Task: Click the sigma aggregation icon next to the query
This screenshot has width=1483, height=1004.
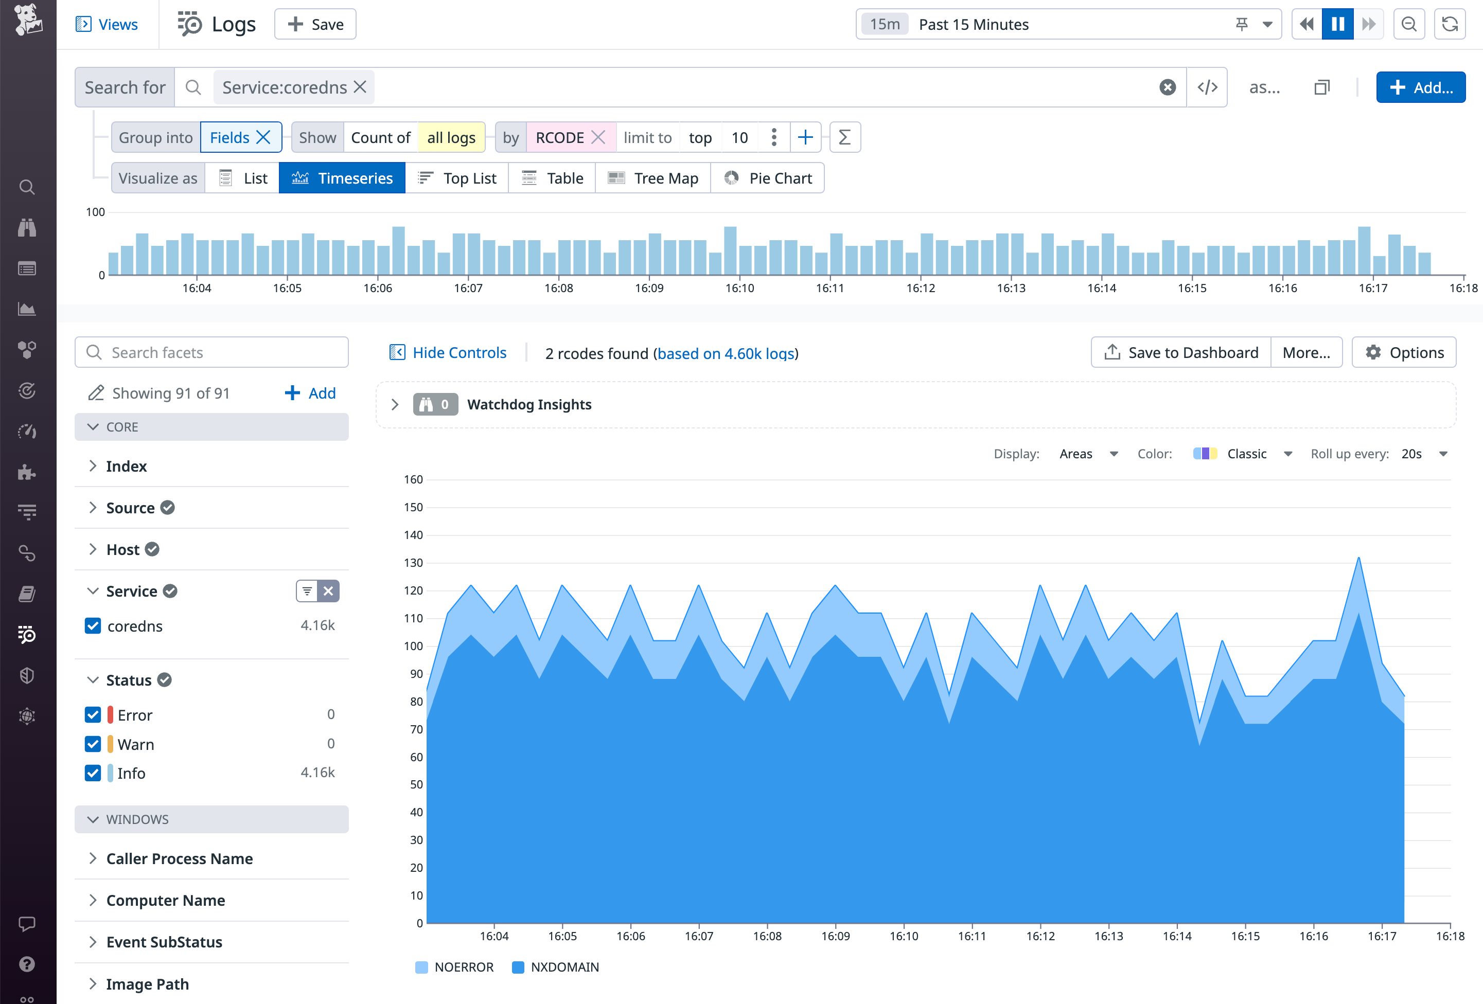Action: point(845,137)
